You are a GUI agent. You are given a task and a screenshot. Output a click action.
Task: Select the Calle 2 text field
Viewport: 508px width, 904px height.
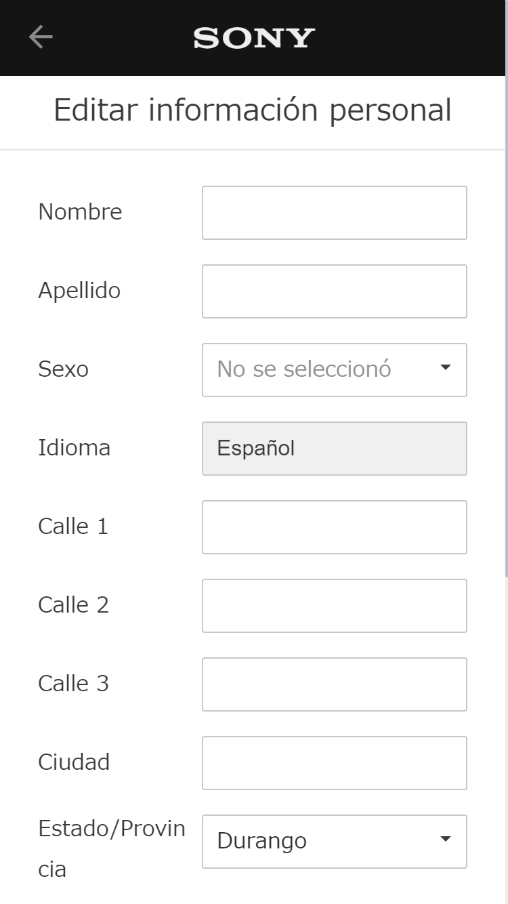pos(334,605)
